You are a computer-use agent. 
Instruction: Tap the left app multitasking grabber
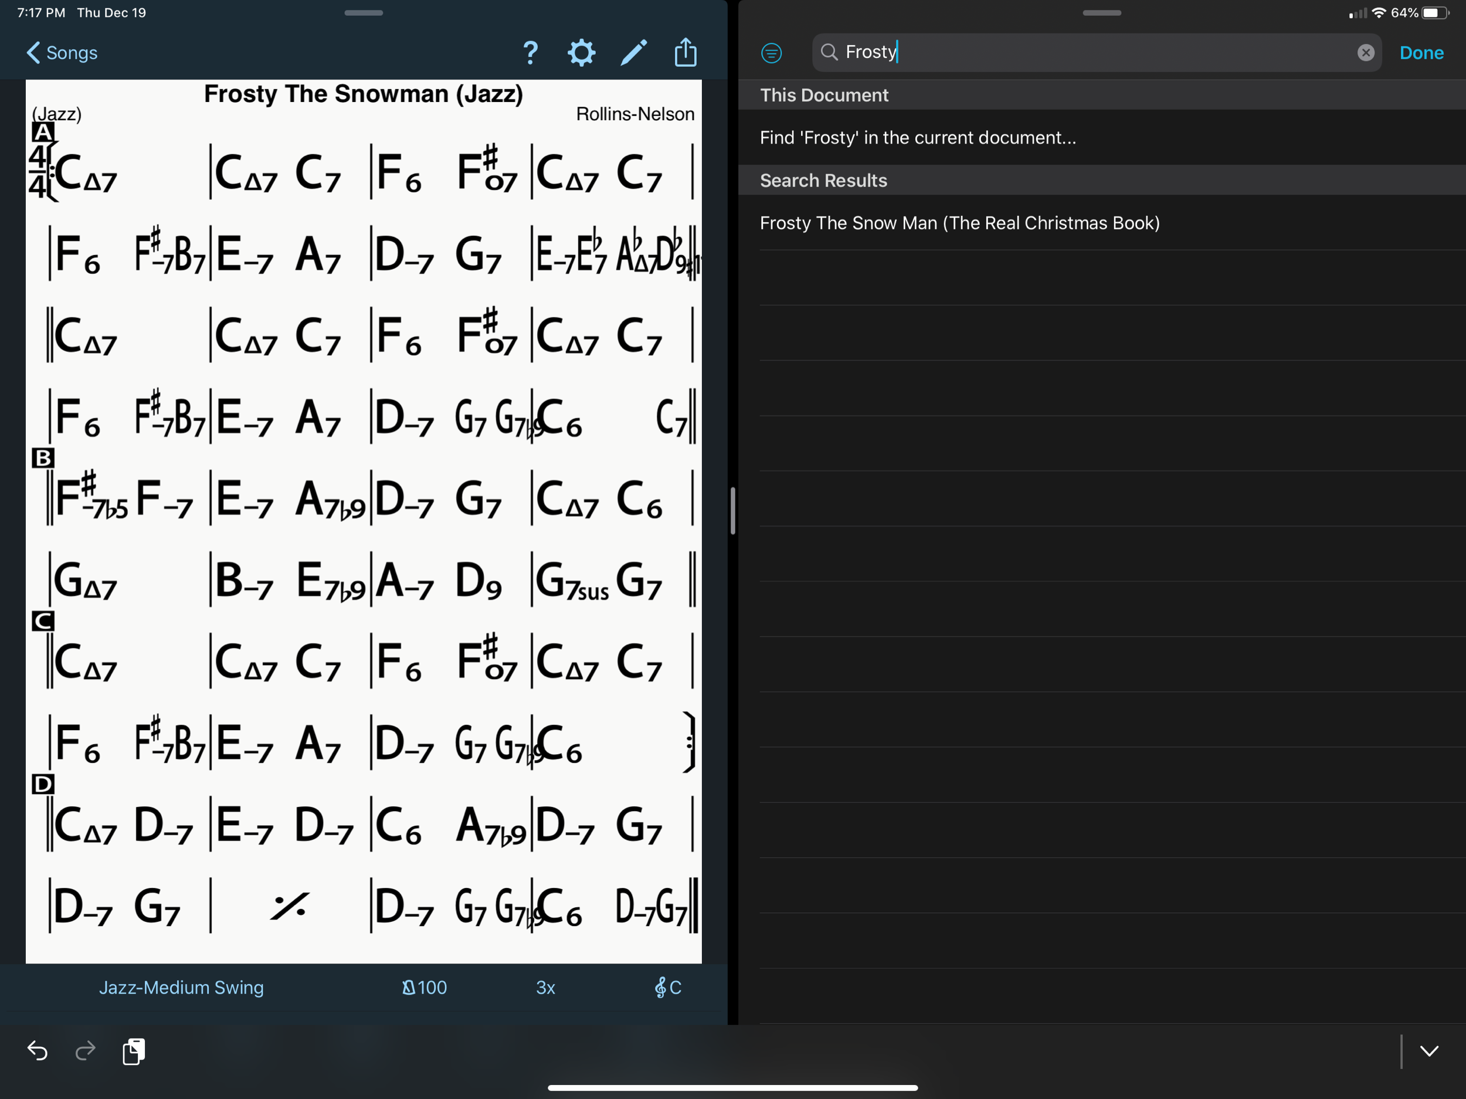click(363, 12)
